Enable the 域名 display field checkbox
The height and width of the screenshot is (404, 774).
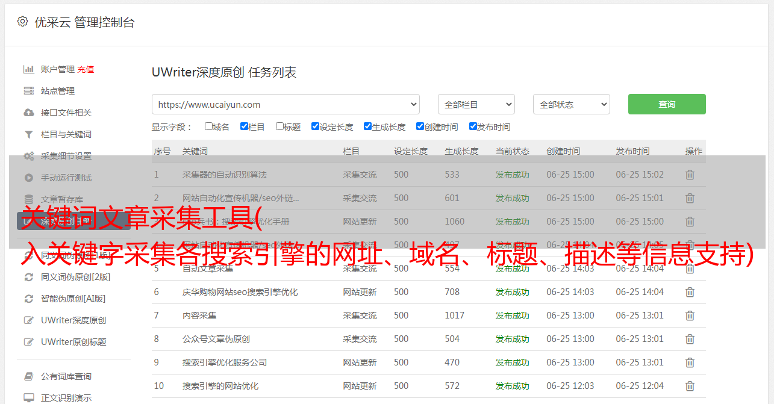(x=208, y=126)
